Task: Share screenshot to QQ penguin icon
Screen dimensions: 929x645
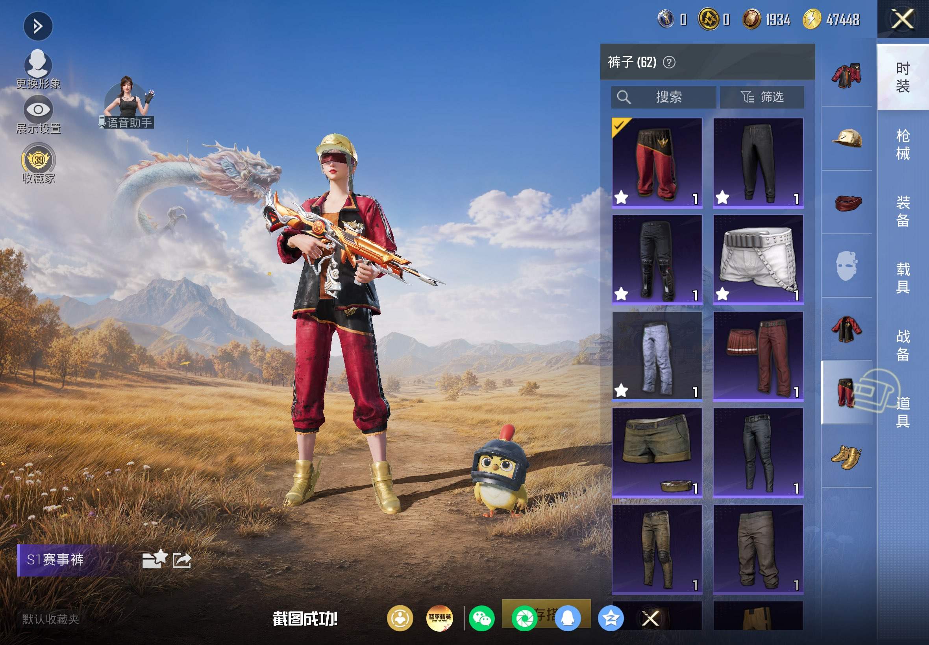Action: click(567, 618)
